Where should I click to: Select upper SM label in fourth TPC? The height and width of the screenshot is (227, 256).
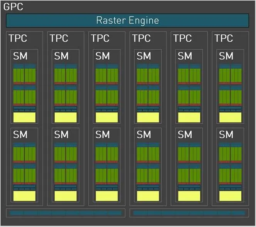click(144, 56)
